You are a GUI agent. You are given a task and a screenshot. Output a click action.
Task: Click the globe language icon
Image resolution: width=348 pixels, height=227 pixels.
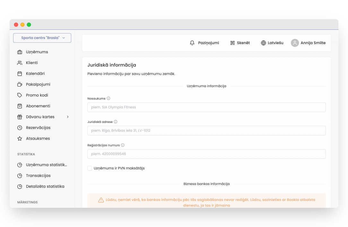click(x=263, y=43)
